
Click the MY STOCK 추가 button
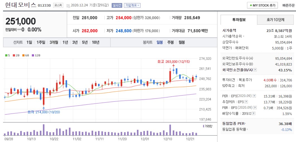tap(262, 6)
